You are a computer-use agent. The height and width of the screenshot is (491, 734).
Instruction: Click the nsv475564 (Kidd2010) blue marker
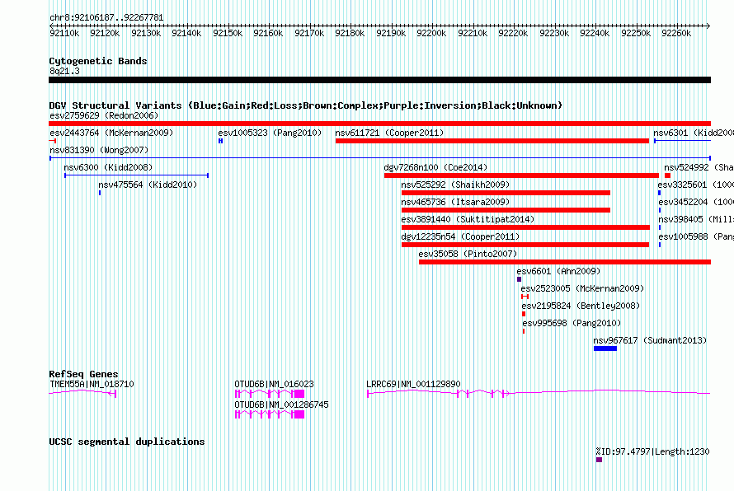pos(100,193)
